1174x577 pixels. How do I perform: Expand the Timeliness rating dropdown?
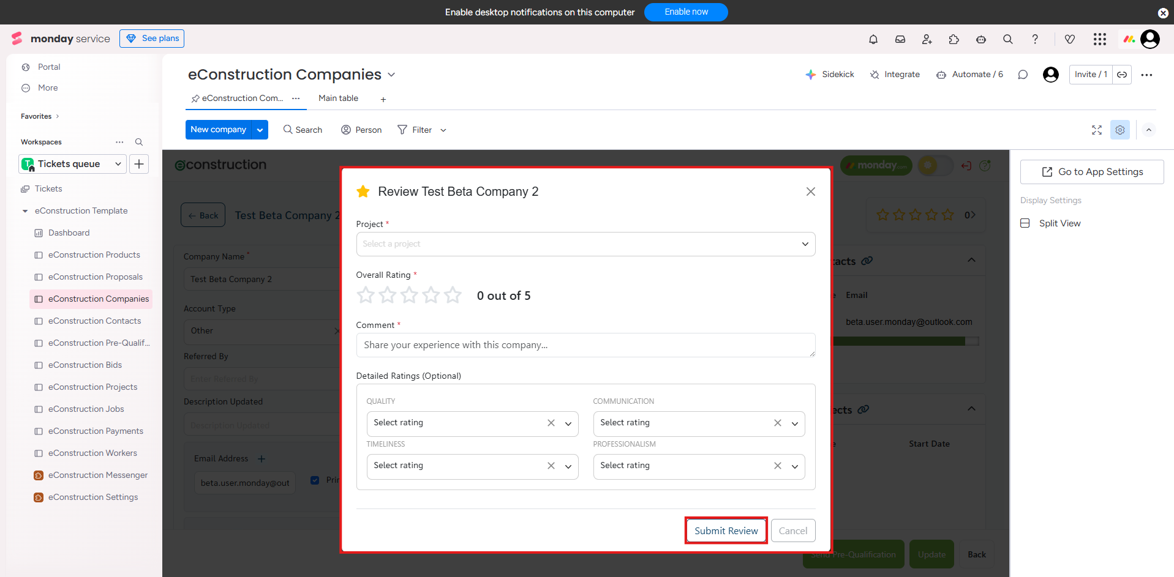pos(568,466)
